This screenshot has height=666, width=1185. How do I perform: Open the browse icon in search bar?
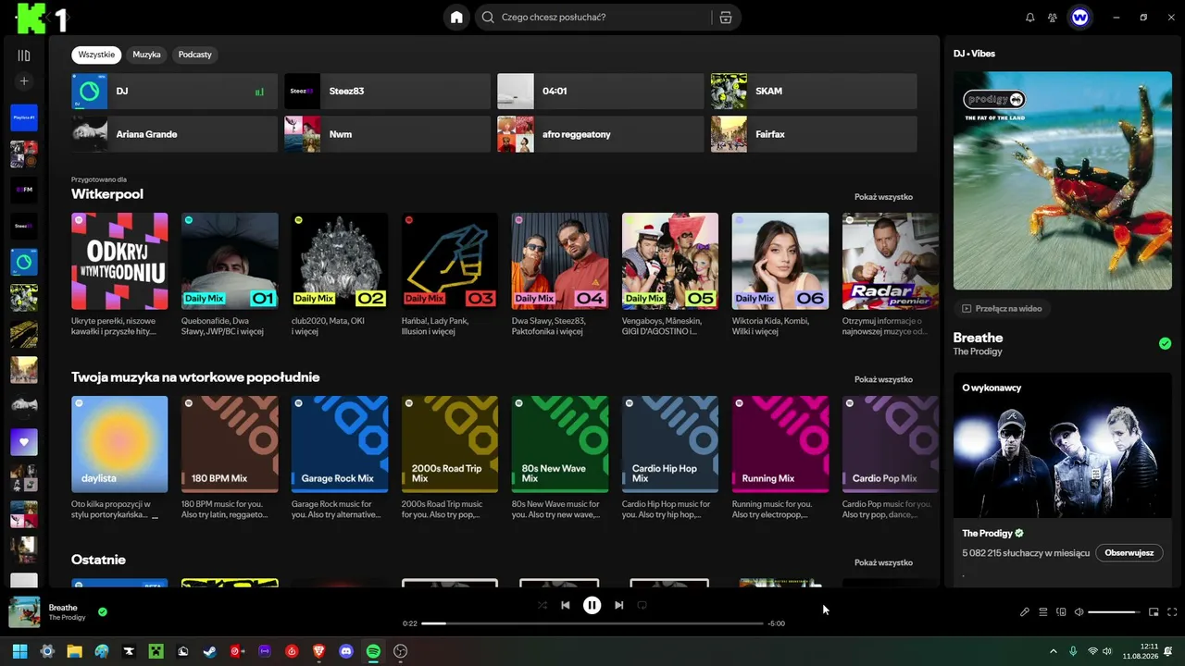click(725, 18)
